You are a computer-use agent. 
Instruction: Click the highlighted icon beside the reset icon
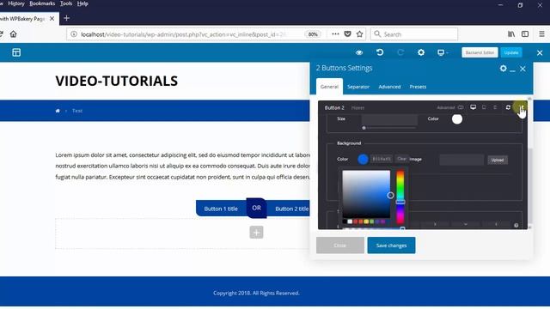click(521, 106)
